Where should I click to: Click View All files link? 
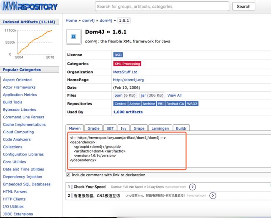[174, 95]
